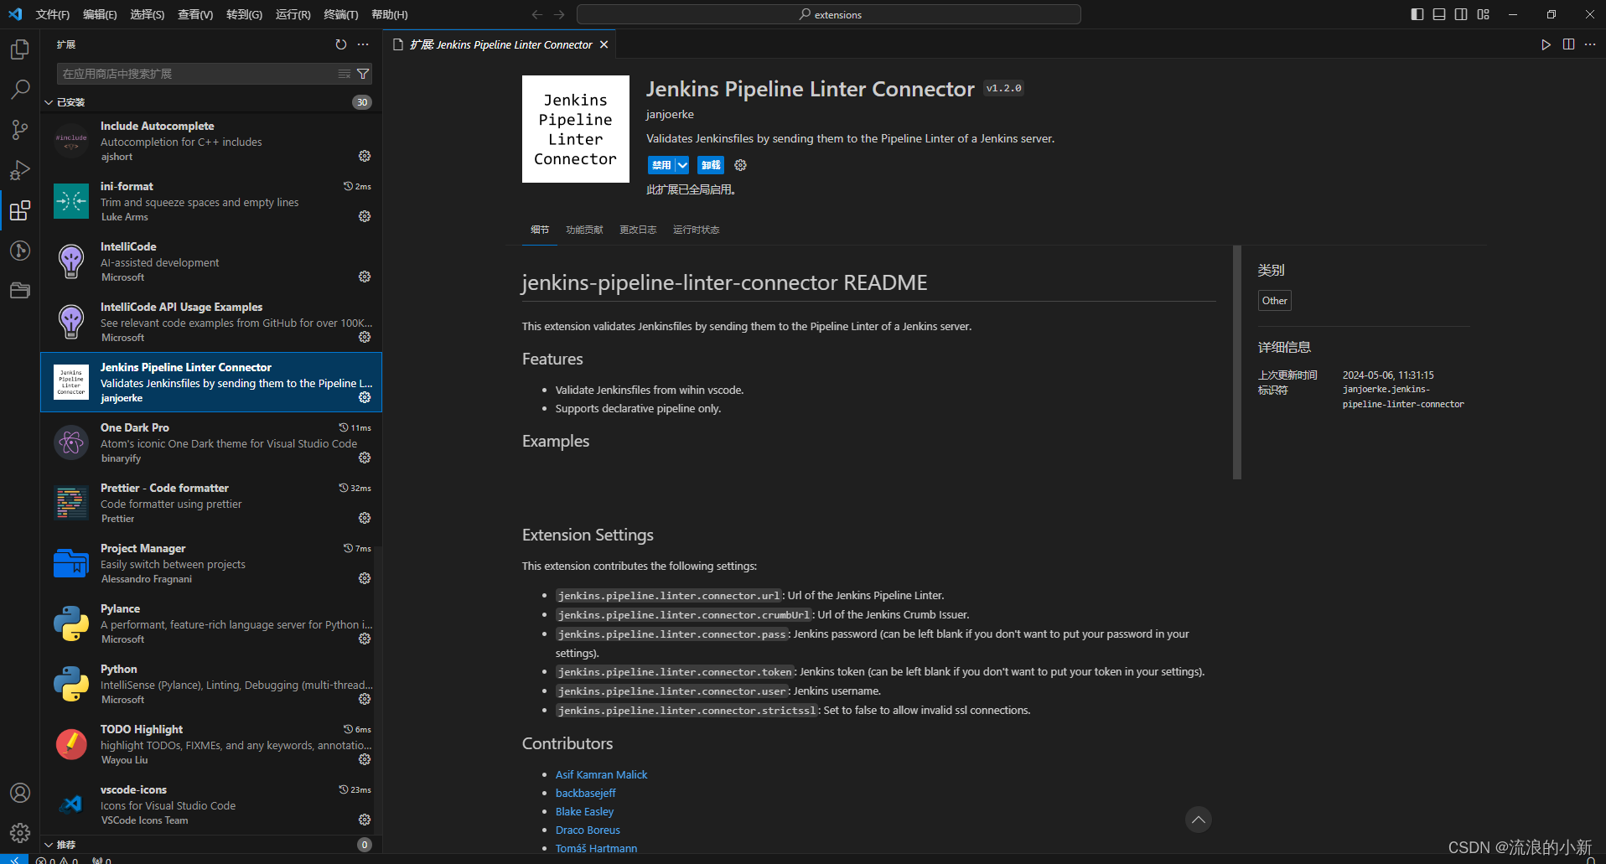Click the 禁用 disable button

[x=661, y=165]
